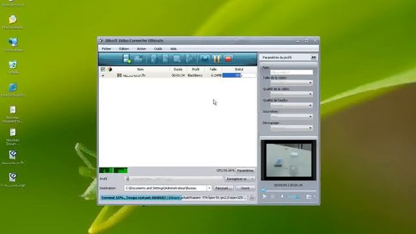The height and width of the screenshot is (234, 416).
Task: Click the flv file type icon in the row
Action: (120, 75)
